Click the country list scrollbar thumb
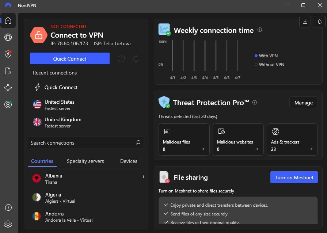 pos(144,177)
